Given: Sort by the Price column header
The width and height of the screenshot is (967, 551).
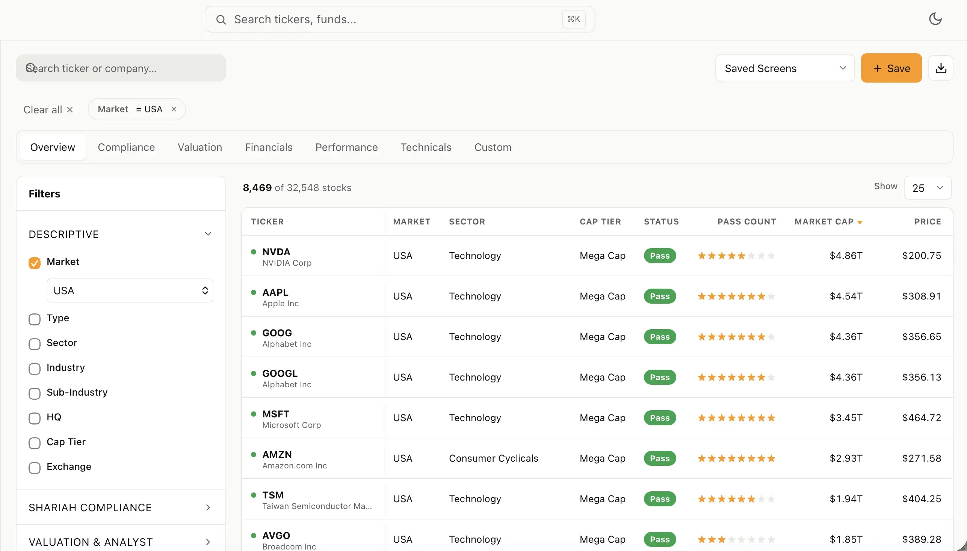Looking at the screenshot, I should point(928,222).
